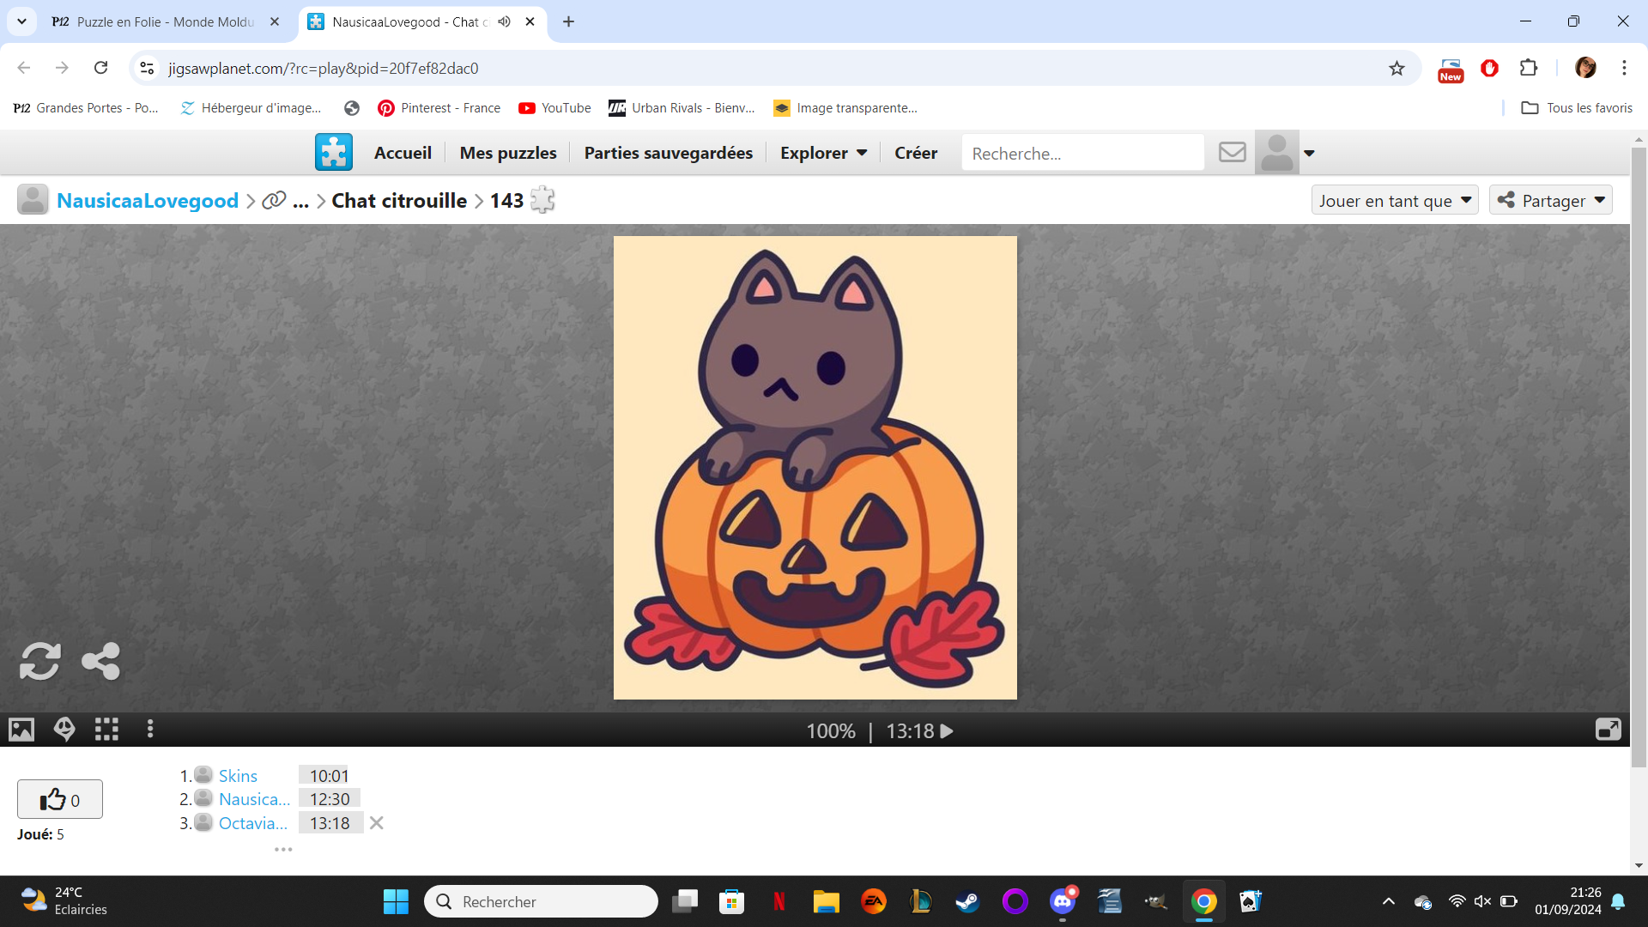
Task: Show the puzzle image preview icon
Action: [x=21, y=730]
